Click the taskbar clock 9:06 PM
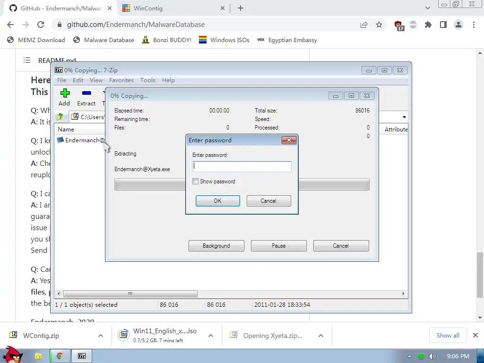Image resolution: width=484 pixels, height=363 pixels. pos(458,356)
